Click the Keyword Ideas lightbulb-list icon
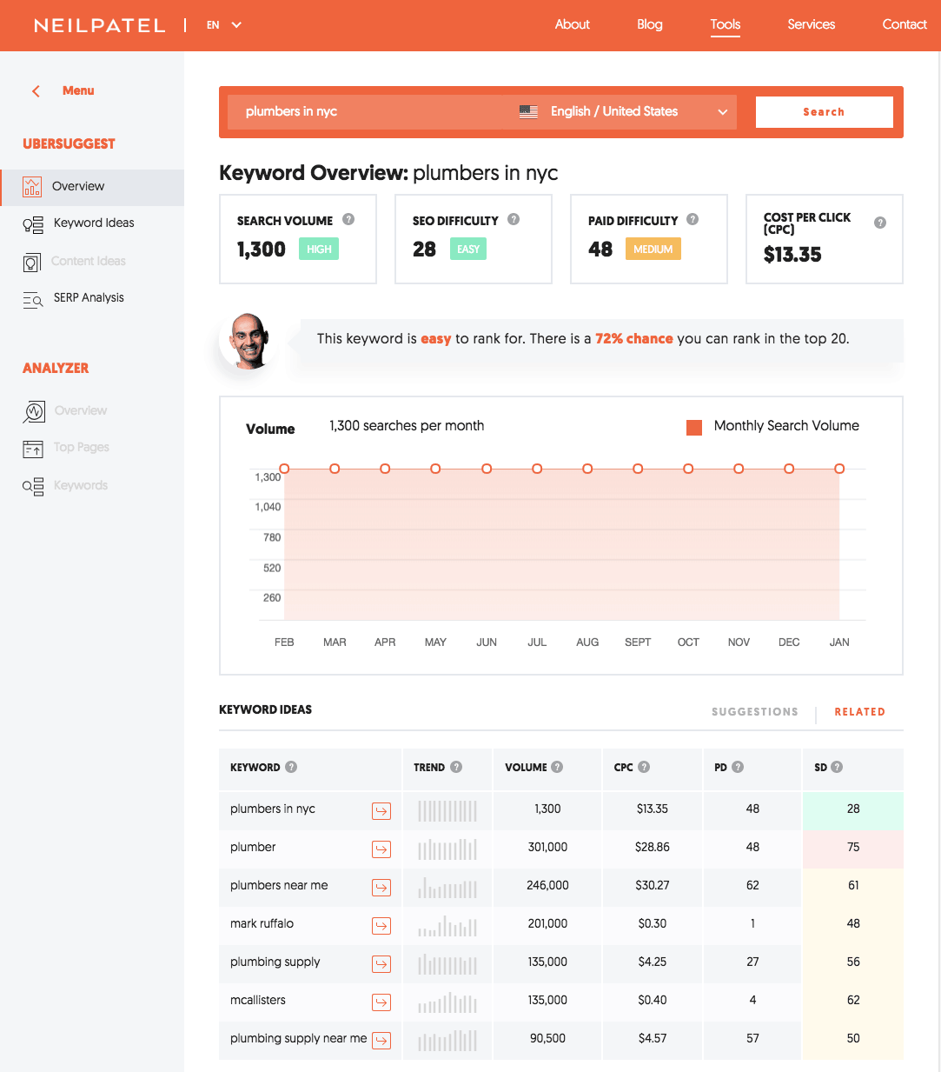This screenshot has width=941, height=1072. click(x=33, y=224)
